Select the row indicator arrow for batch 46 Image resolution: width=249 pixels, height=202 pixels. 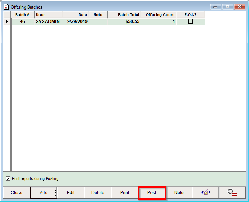coord(7,22)
